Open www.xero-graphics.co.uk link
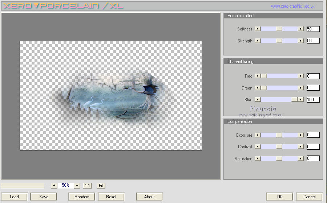327x203 pixels. (293, 6)
